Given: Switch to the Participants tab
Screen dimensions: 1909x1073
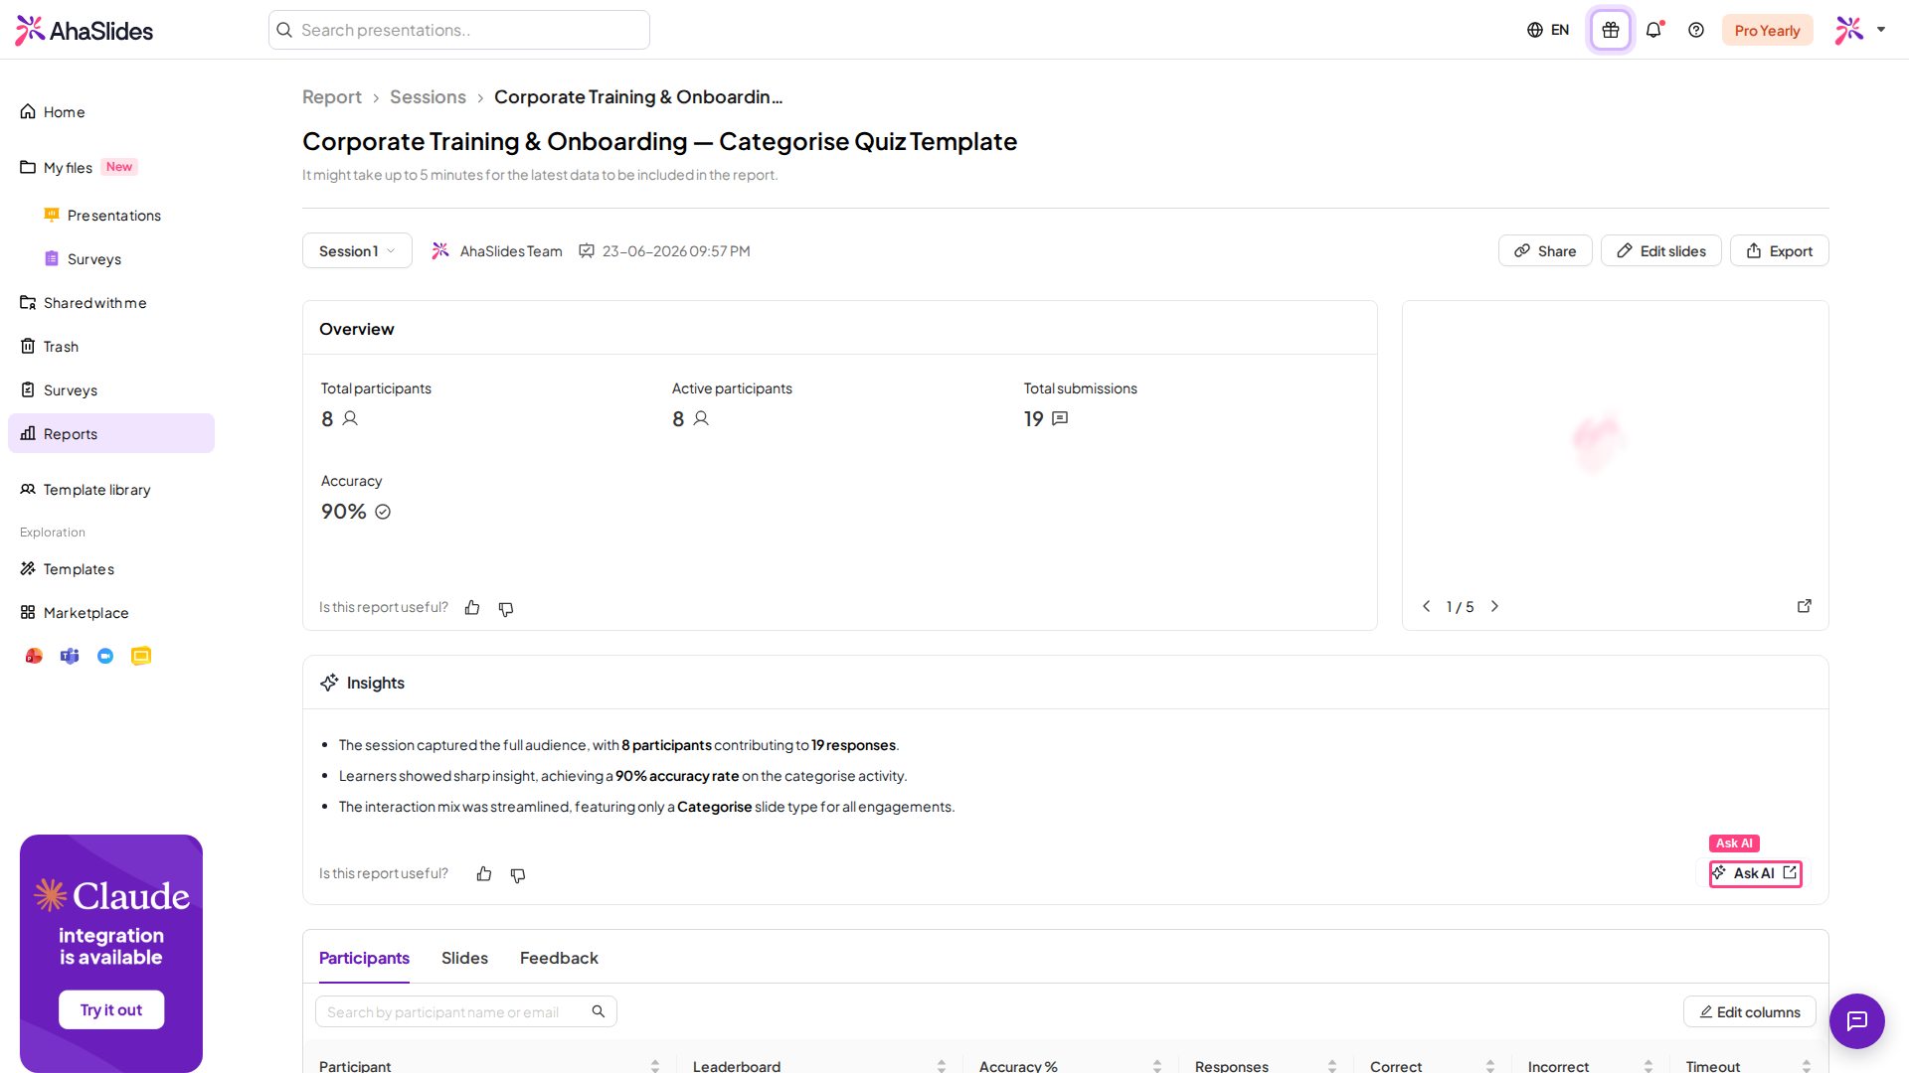Looking at the screenshot, I should click(364, 958).
